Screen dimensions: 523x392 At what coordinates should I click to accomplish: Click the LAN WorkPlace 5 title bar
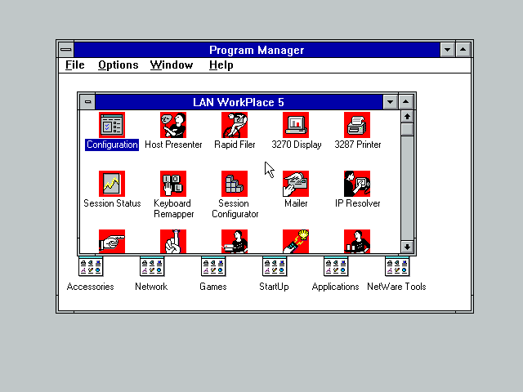pyautogui.click(x=239, y=102)
